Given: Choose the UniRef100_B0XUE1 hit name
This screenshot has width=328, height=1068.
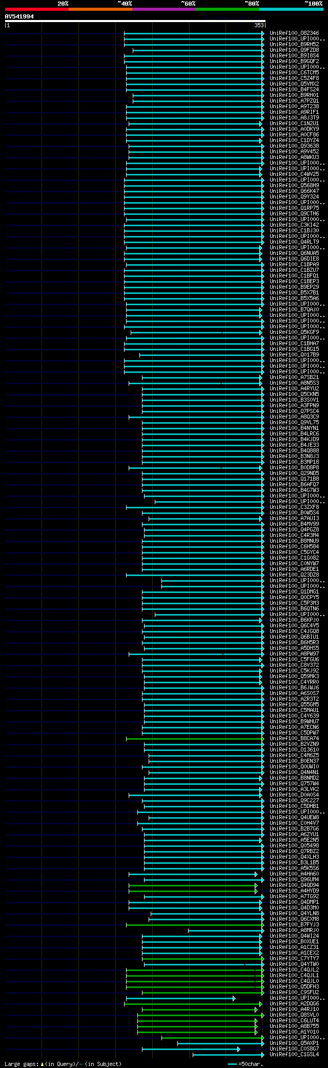Looking at the screenshot, I should [x=294, y=942].
